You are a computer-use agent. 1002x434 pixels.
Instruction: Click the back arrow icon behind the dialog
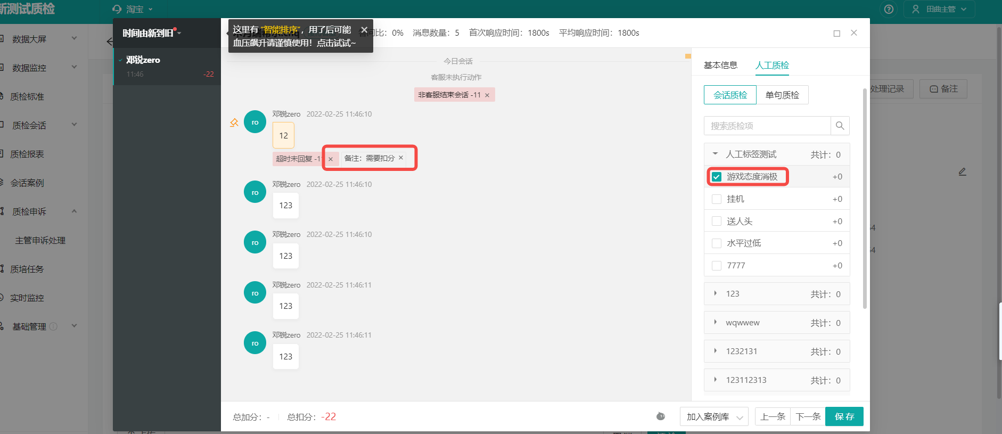109,42
